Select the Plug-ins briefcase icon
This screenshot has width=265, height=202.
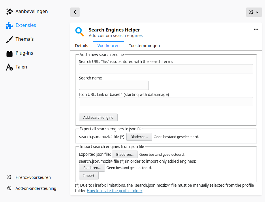(10, 53)
